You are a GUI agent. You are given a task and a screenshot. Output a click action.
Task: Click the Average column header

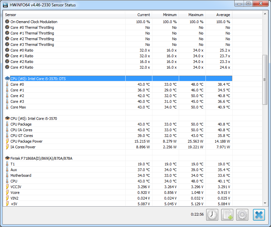(x=219, y=15)
